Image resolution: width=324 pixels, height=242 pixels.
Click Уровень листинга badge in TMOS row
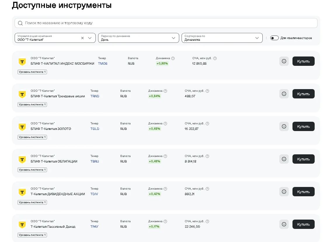(32, 72)
